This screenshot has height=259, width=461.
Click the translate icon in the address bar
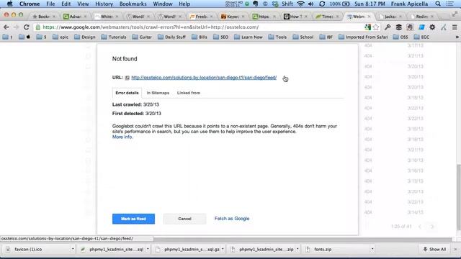coord(367,27)
